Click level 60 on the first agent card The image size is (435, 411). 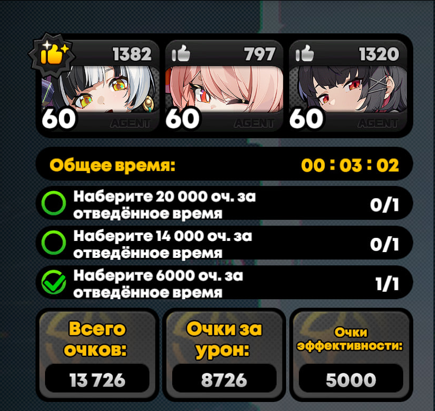(x=59, y=119)
